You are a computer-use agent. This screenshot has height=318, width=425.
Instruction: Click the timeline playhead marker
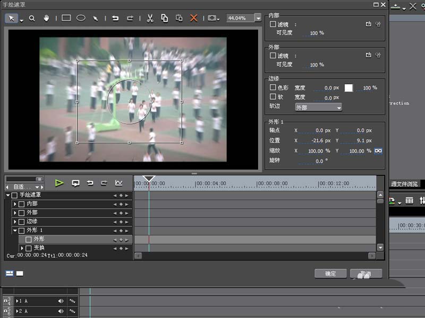coord(149,179)
